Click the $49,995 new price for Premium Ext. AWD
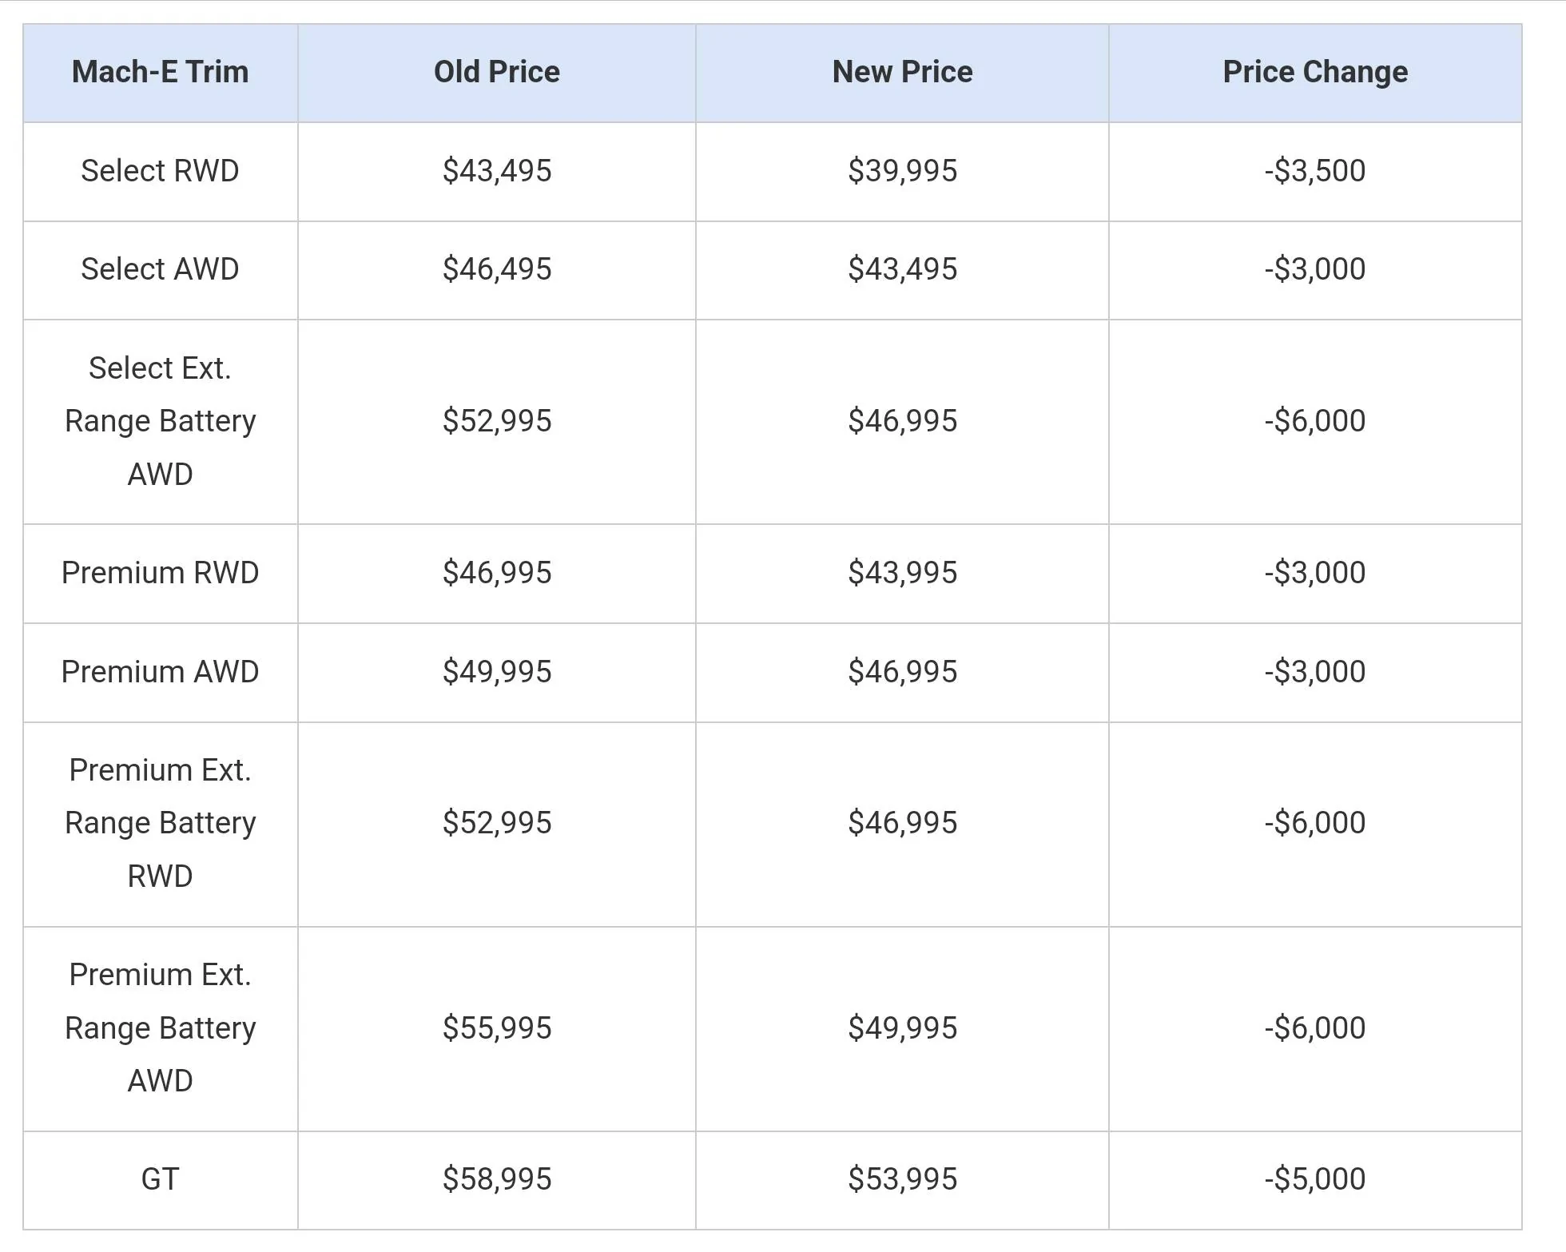 point(902,1028)
